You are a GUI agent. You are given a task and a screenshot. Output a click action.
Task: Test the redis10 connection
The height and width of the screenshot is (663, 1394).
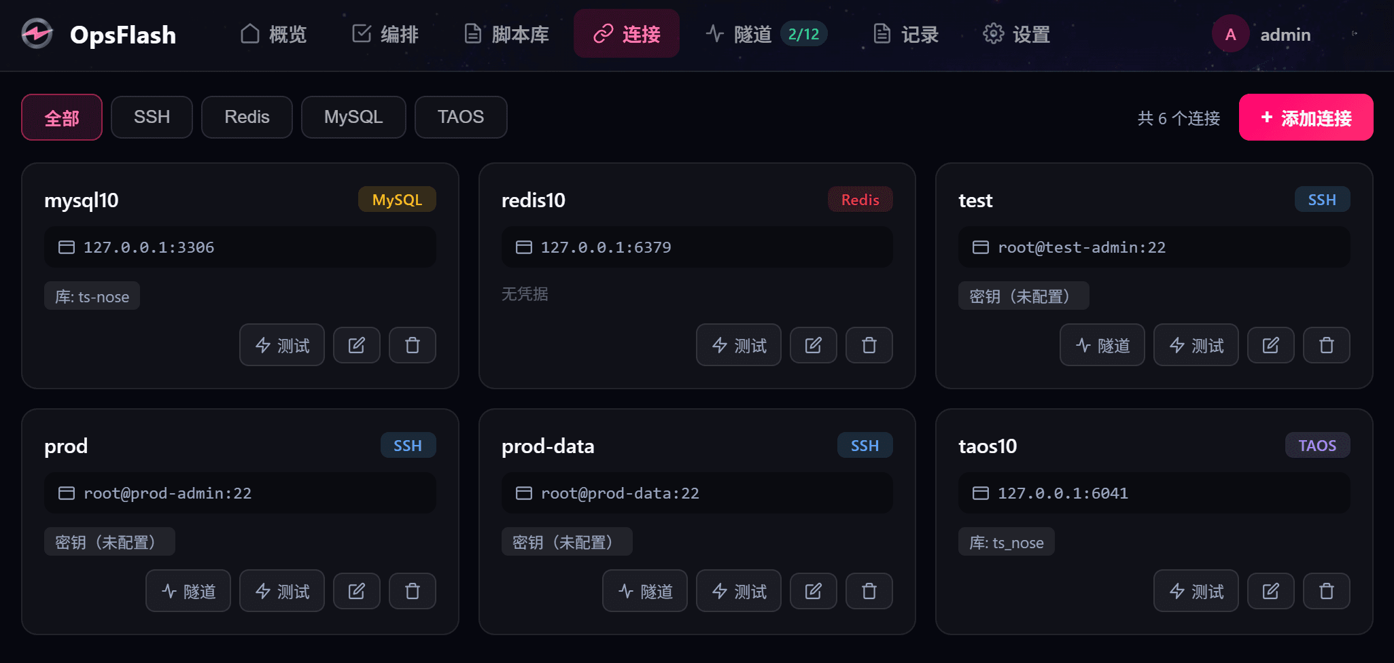[x=738, y=345]
